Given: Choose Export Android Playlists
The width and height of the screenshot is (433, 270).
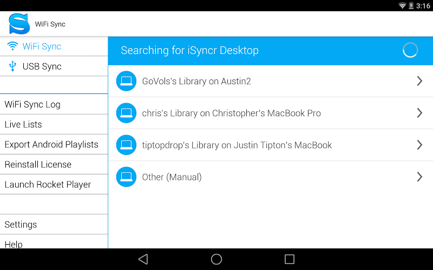Looking at the screenshot, I should [x=51, y=144].
